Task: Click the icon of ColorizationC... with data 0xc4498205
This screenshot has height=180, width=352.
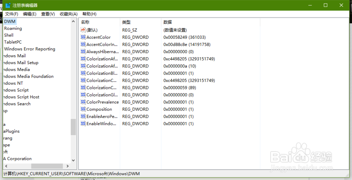Action: click(x=83, y=80)
